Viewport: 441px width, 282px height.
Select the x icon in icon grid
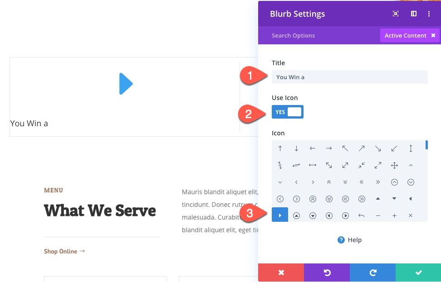point(411,216)
